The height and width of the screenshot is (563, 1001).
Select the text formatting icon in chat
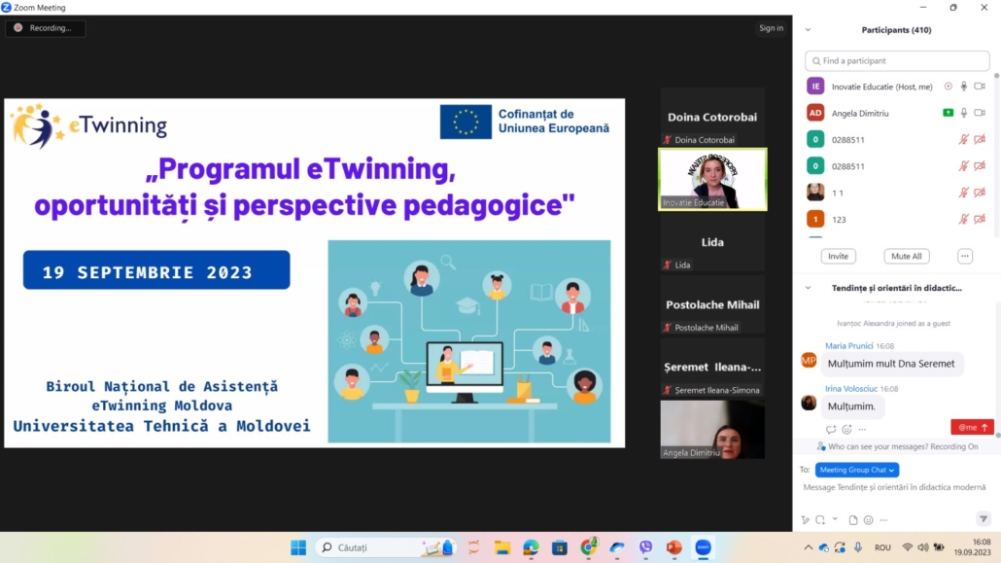(805, 520)
